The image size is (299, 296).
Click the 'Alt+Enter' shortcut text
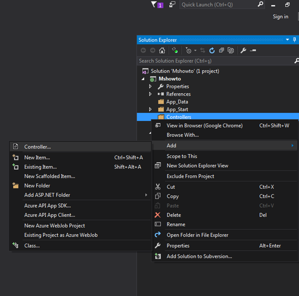pos(270,246)
